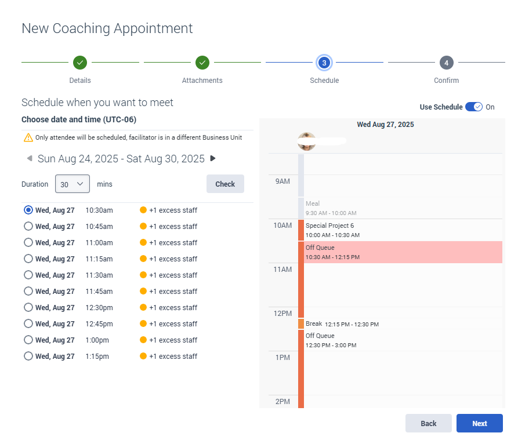Click the Attachments step checkmark icon
The height and width of the screenshot is (440, 518).
point(202,62)
